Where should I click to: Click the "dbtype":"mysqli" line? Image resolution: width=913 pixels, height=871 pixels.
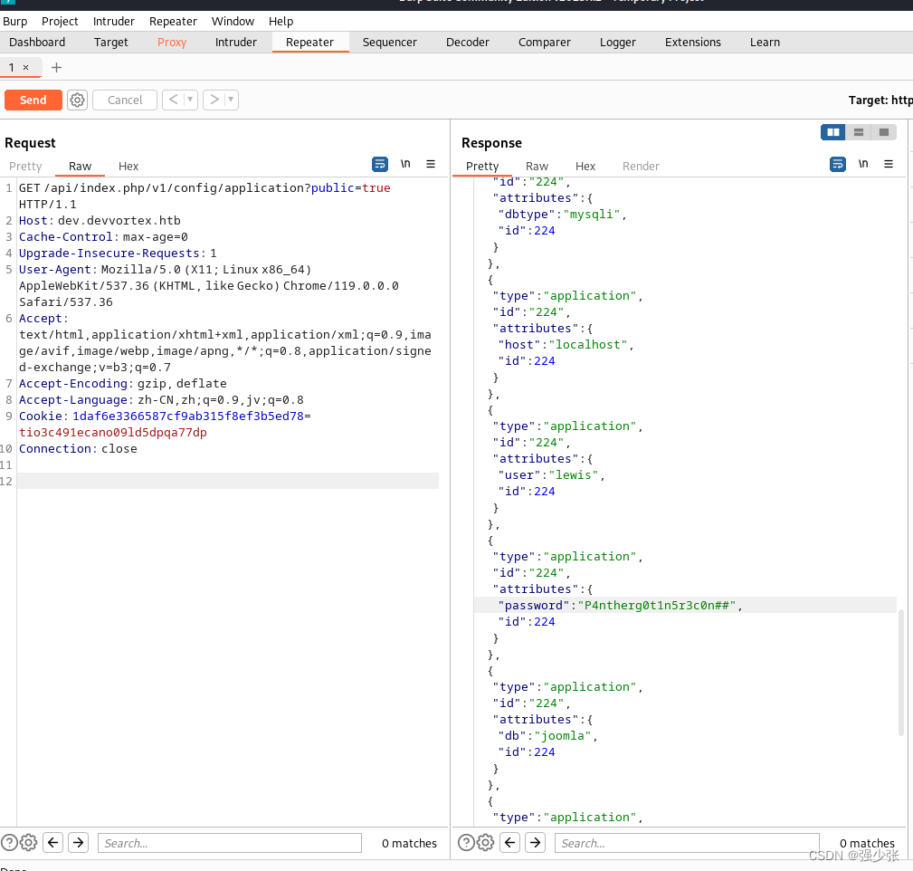562,215
